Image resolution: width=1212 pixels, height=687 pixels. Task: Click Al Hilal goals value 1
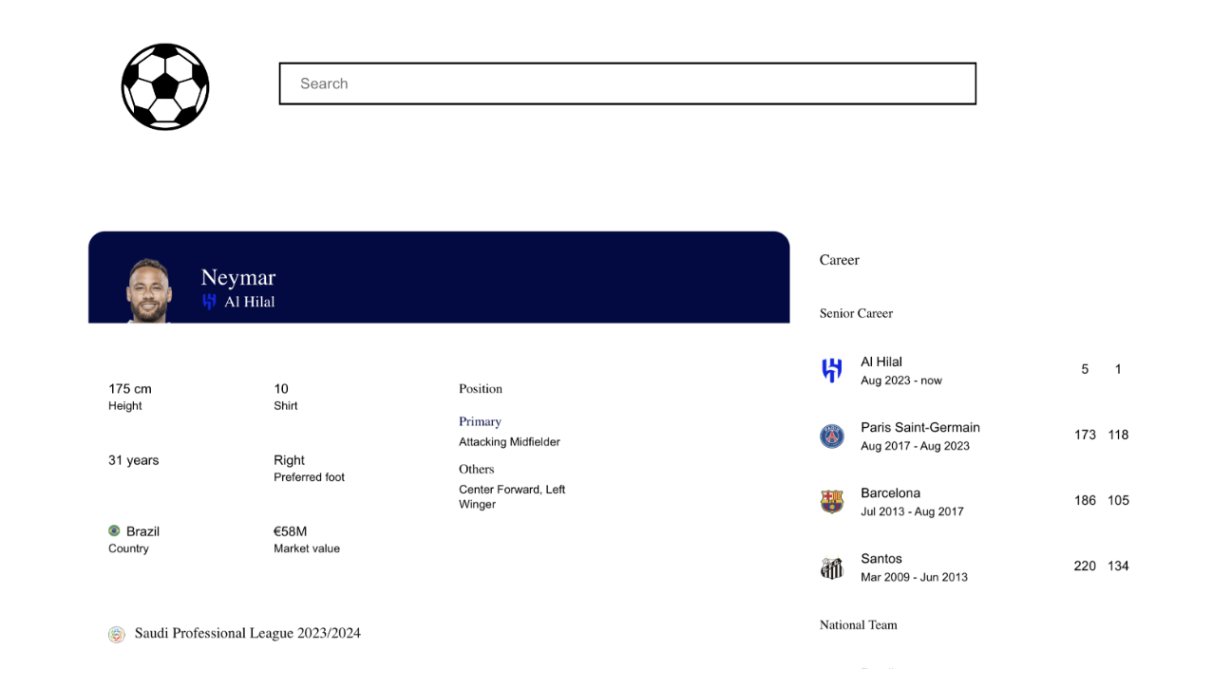pyautogui.click(x=1118, y=369)
